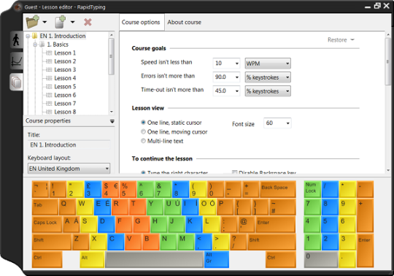Click the add lesson document icon
Image resolution: width=394 pixels, height=276 pixels.
[x=60, y=22]
